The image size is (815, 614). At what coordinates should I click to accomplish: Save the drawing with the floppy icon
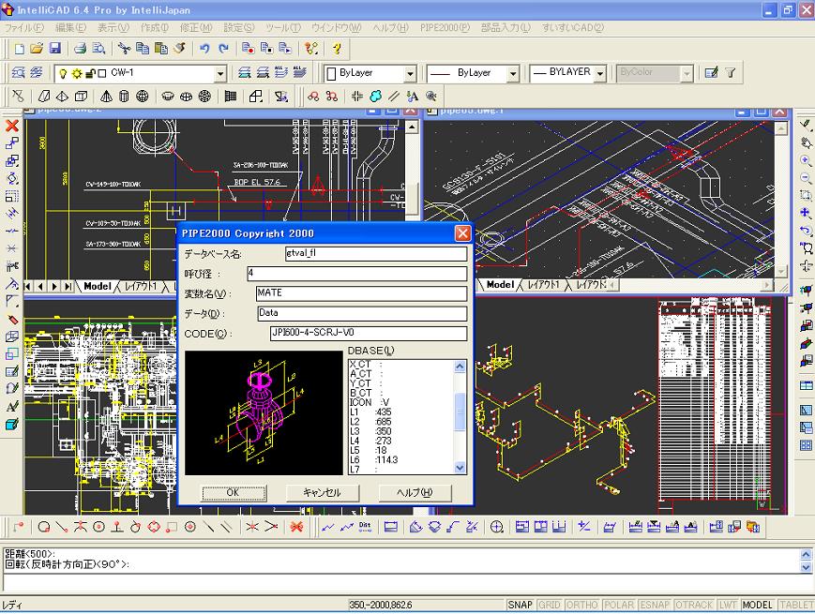55,49
